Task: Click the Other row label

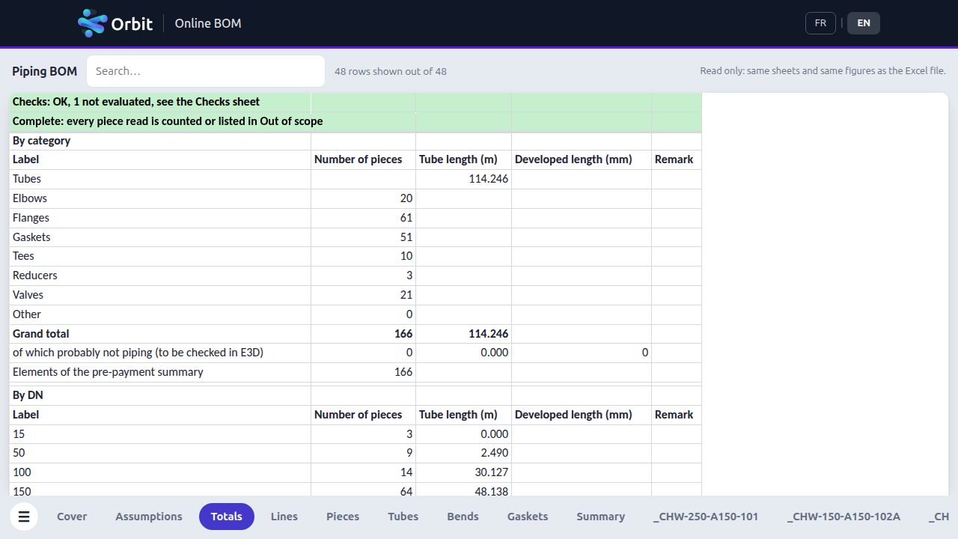Action: tap(27, 314)
